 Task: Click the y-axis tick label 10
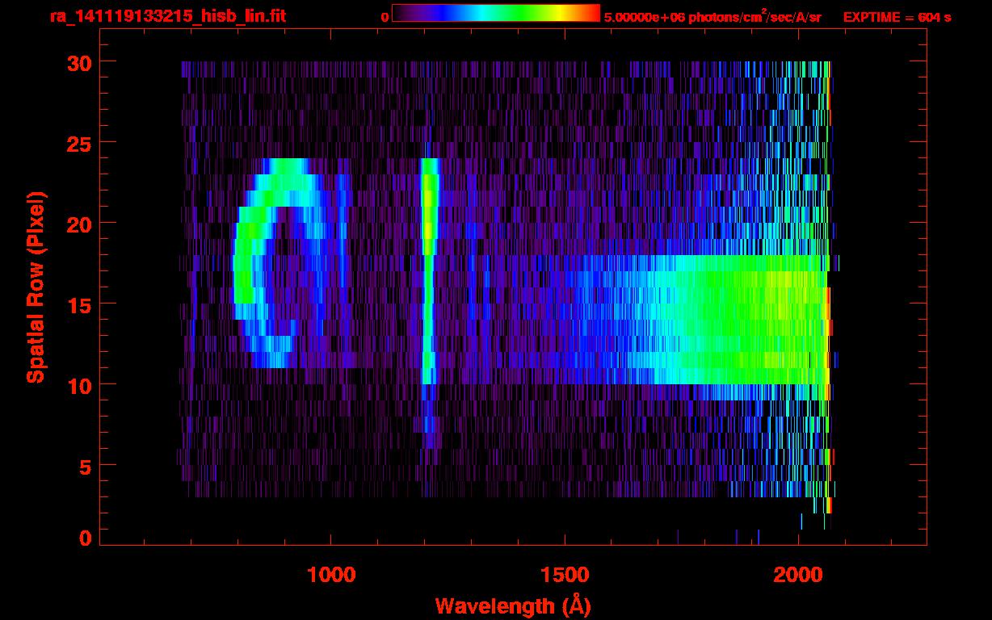[78, 385]
